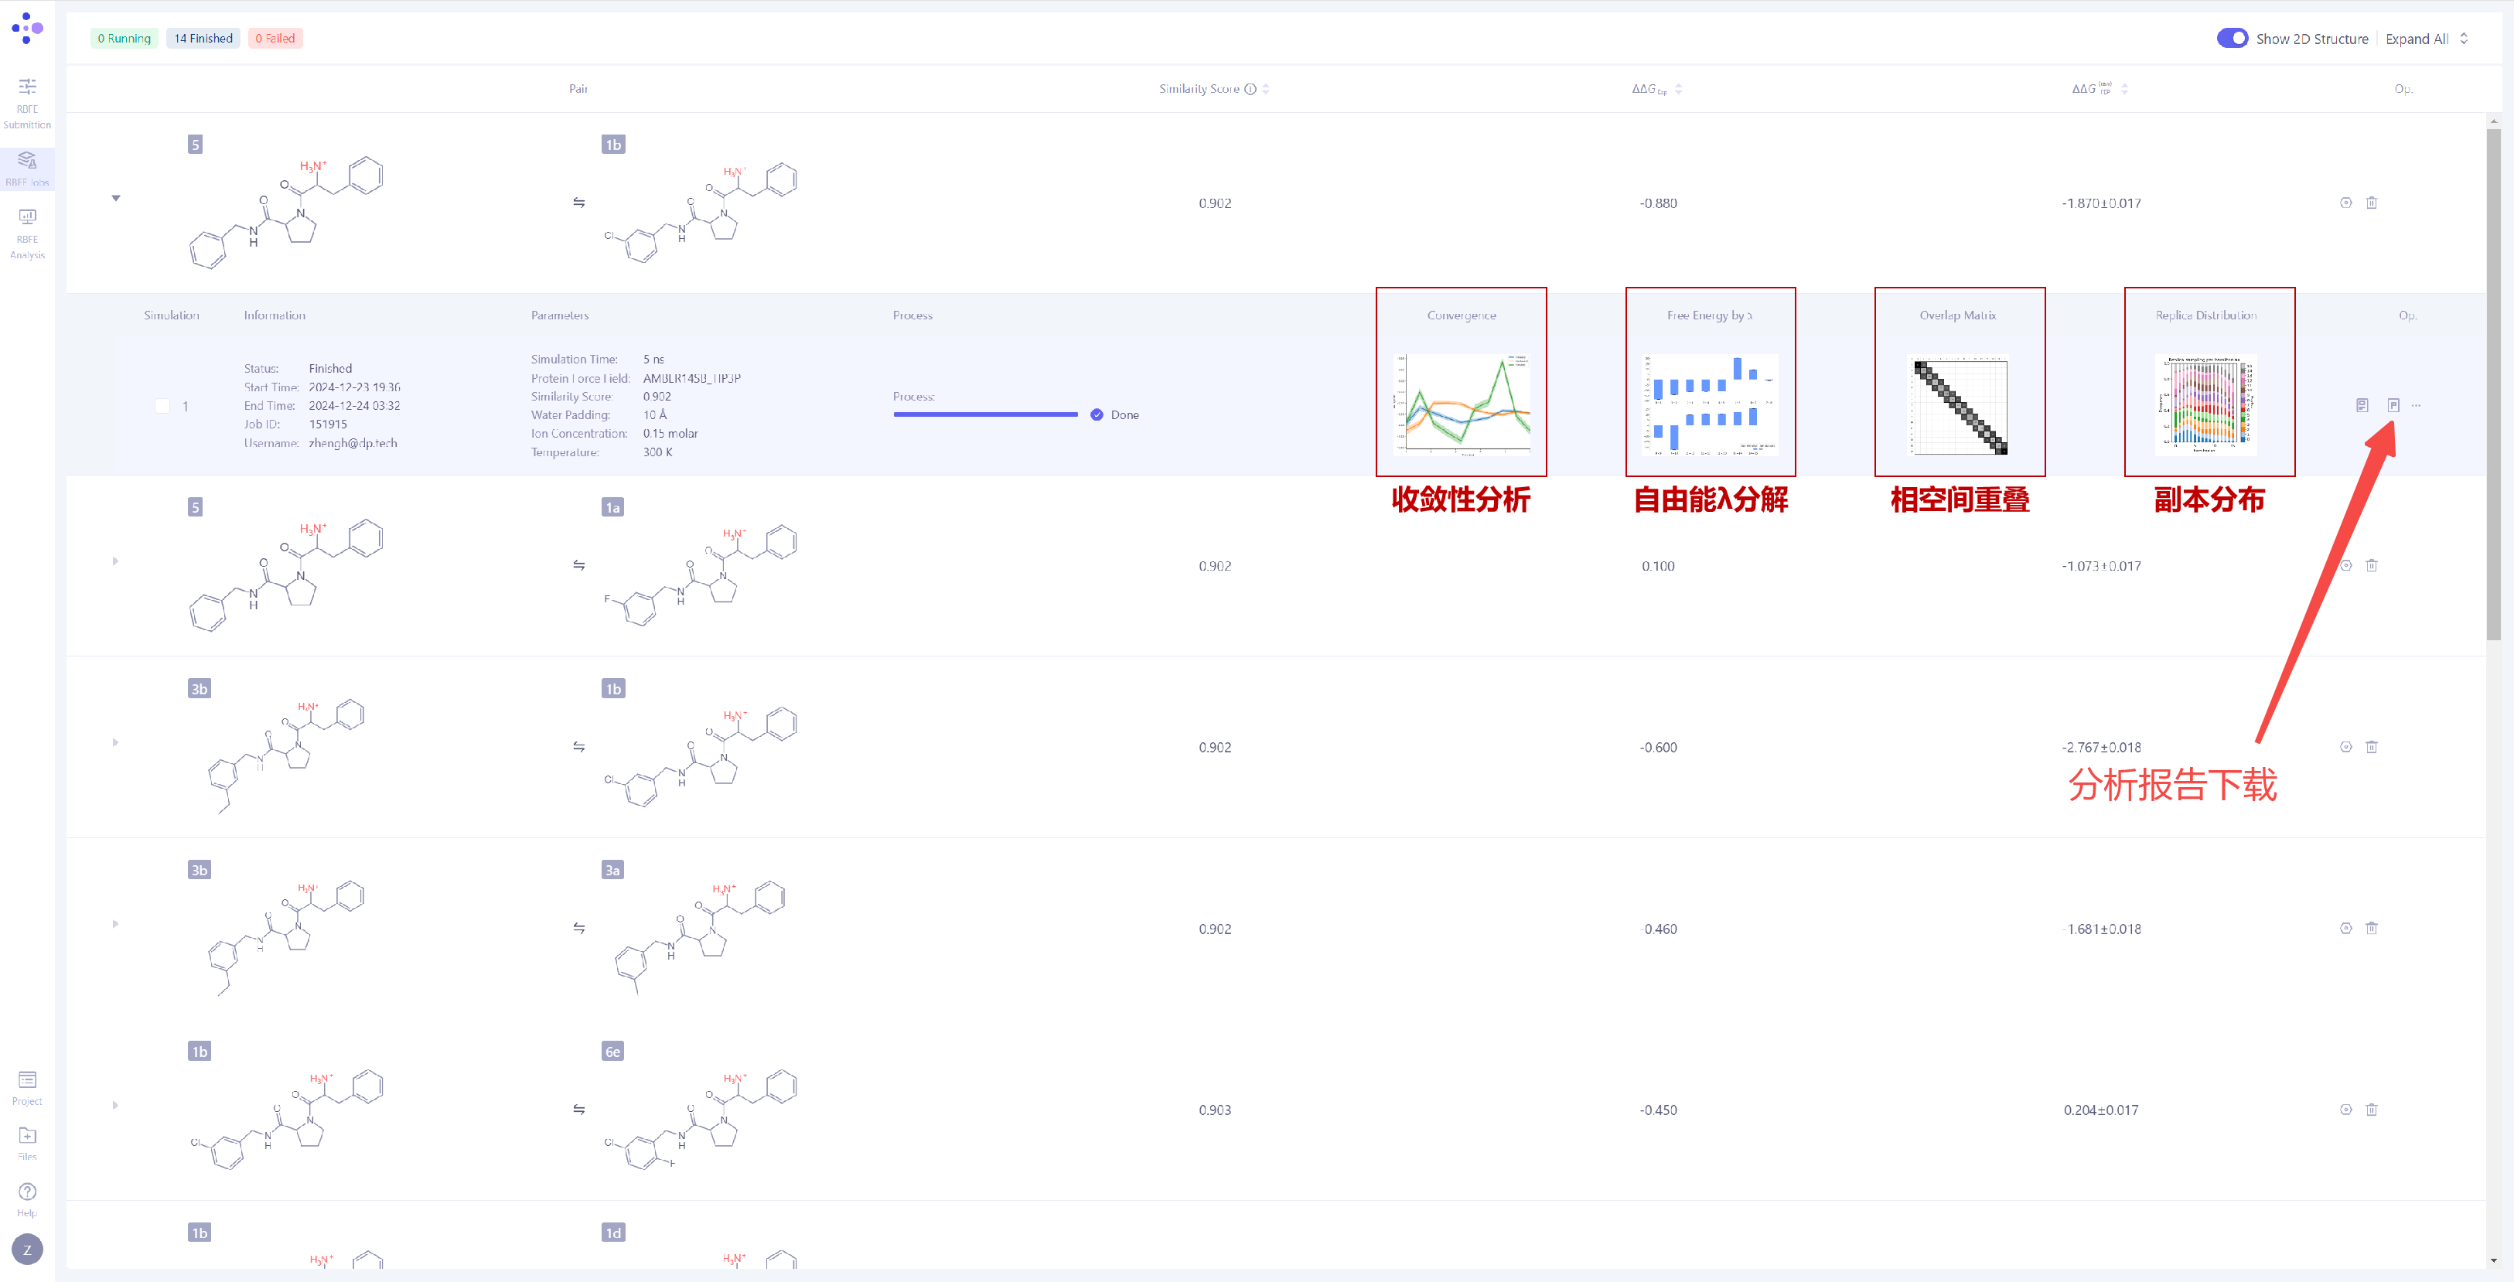Expand the 3b to 3a pair row
The image size is (2514, 1282).
115,924
